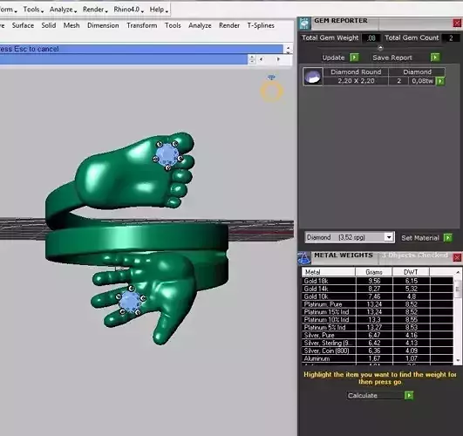Click command history scroll up arrow
This screenshot has width=463, height=436.
coord(288,47)
